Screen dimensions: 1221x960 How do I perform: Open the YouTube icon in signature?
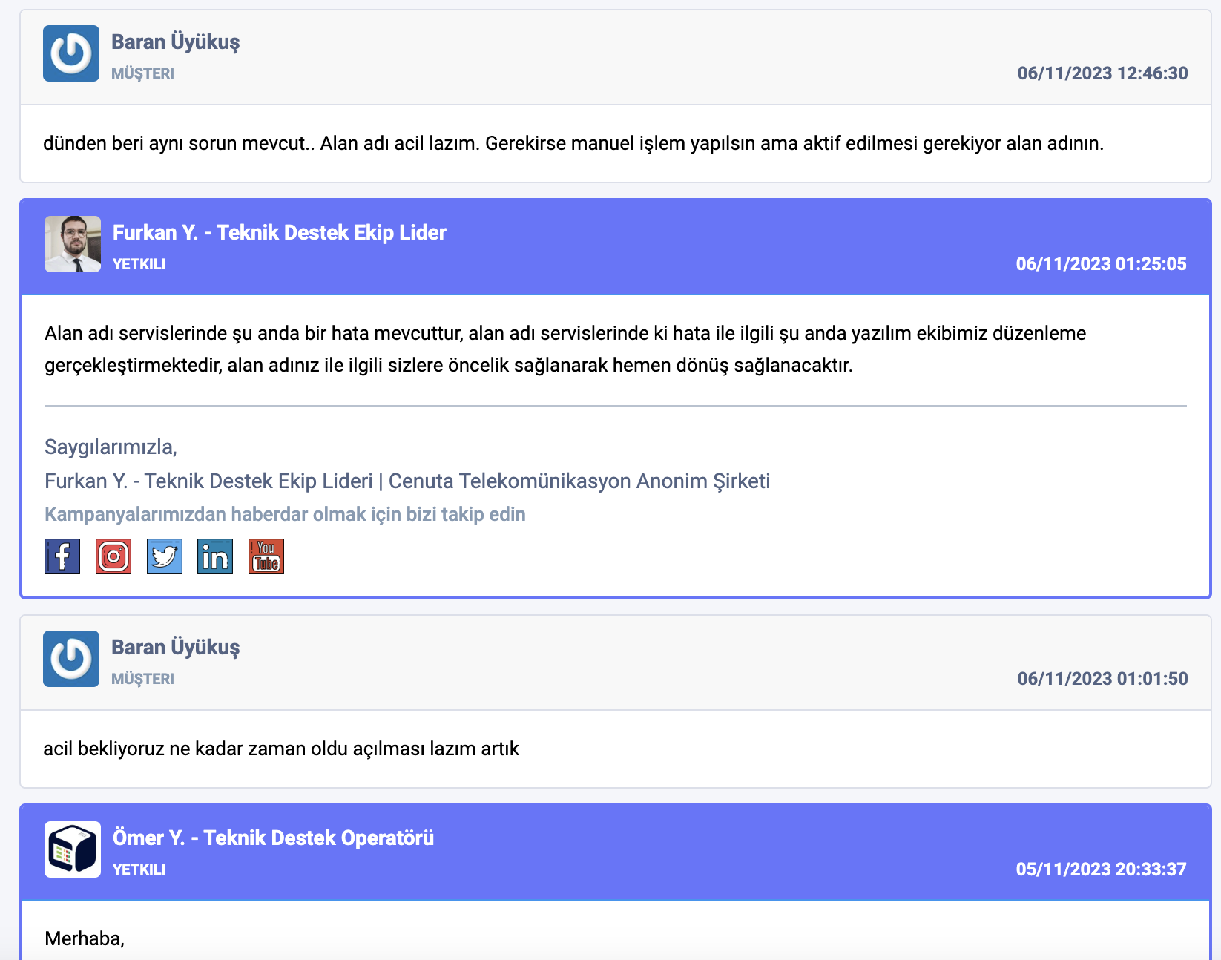click(x=266, y=556)
